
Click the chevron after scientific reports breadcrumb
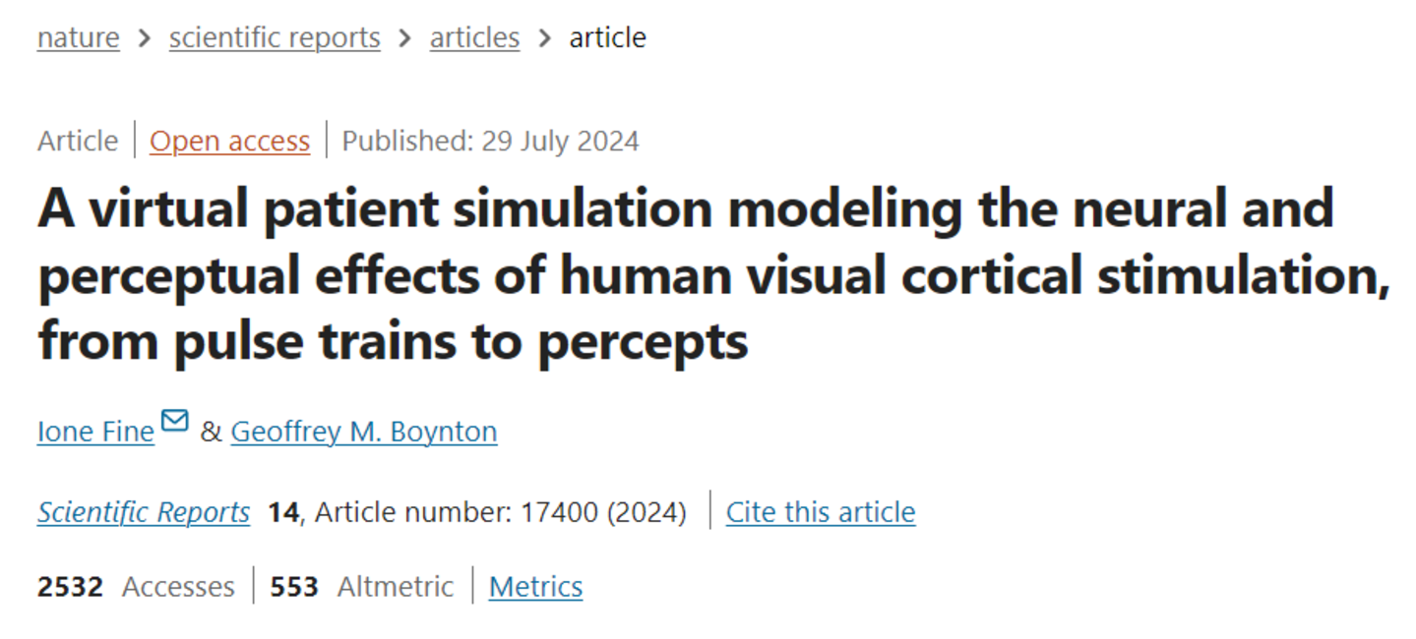pyautogui.click(x=405, y=38)
